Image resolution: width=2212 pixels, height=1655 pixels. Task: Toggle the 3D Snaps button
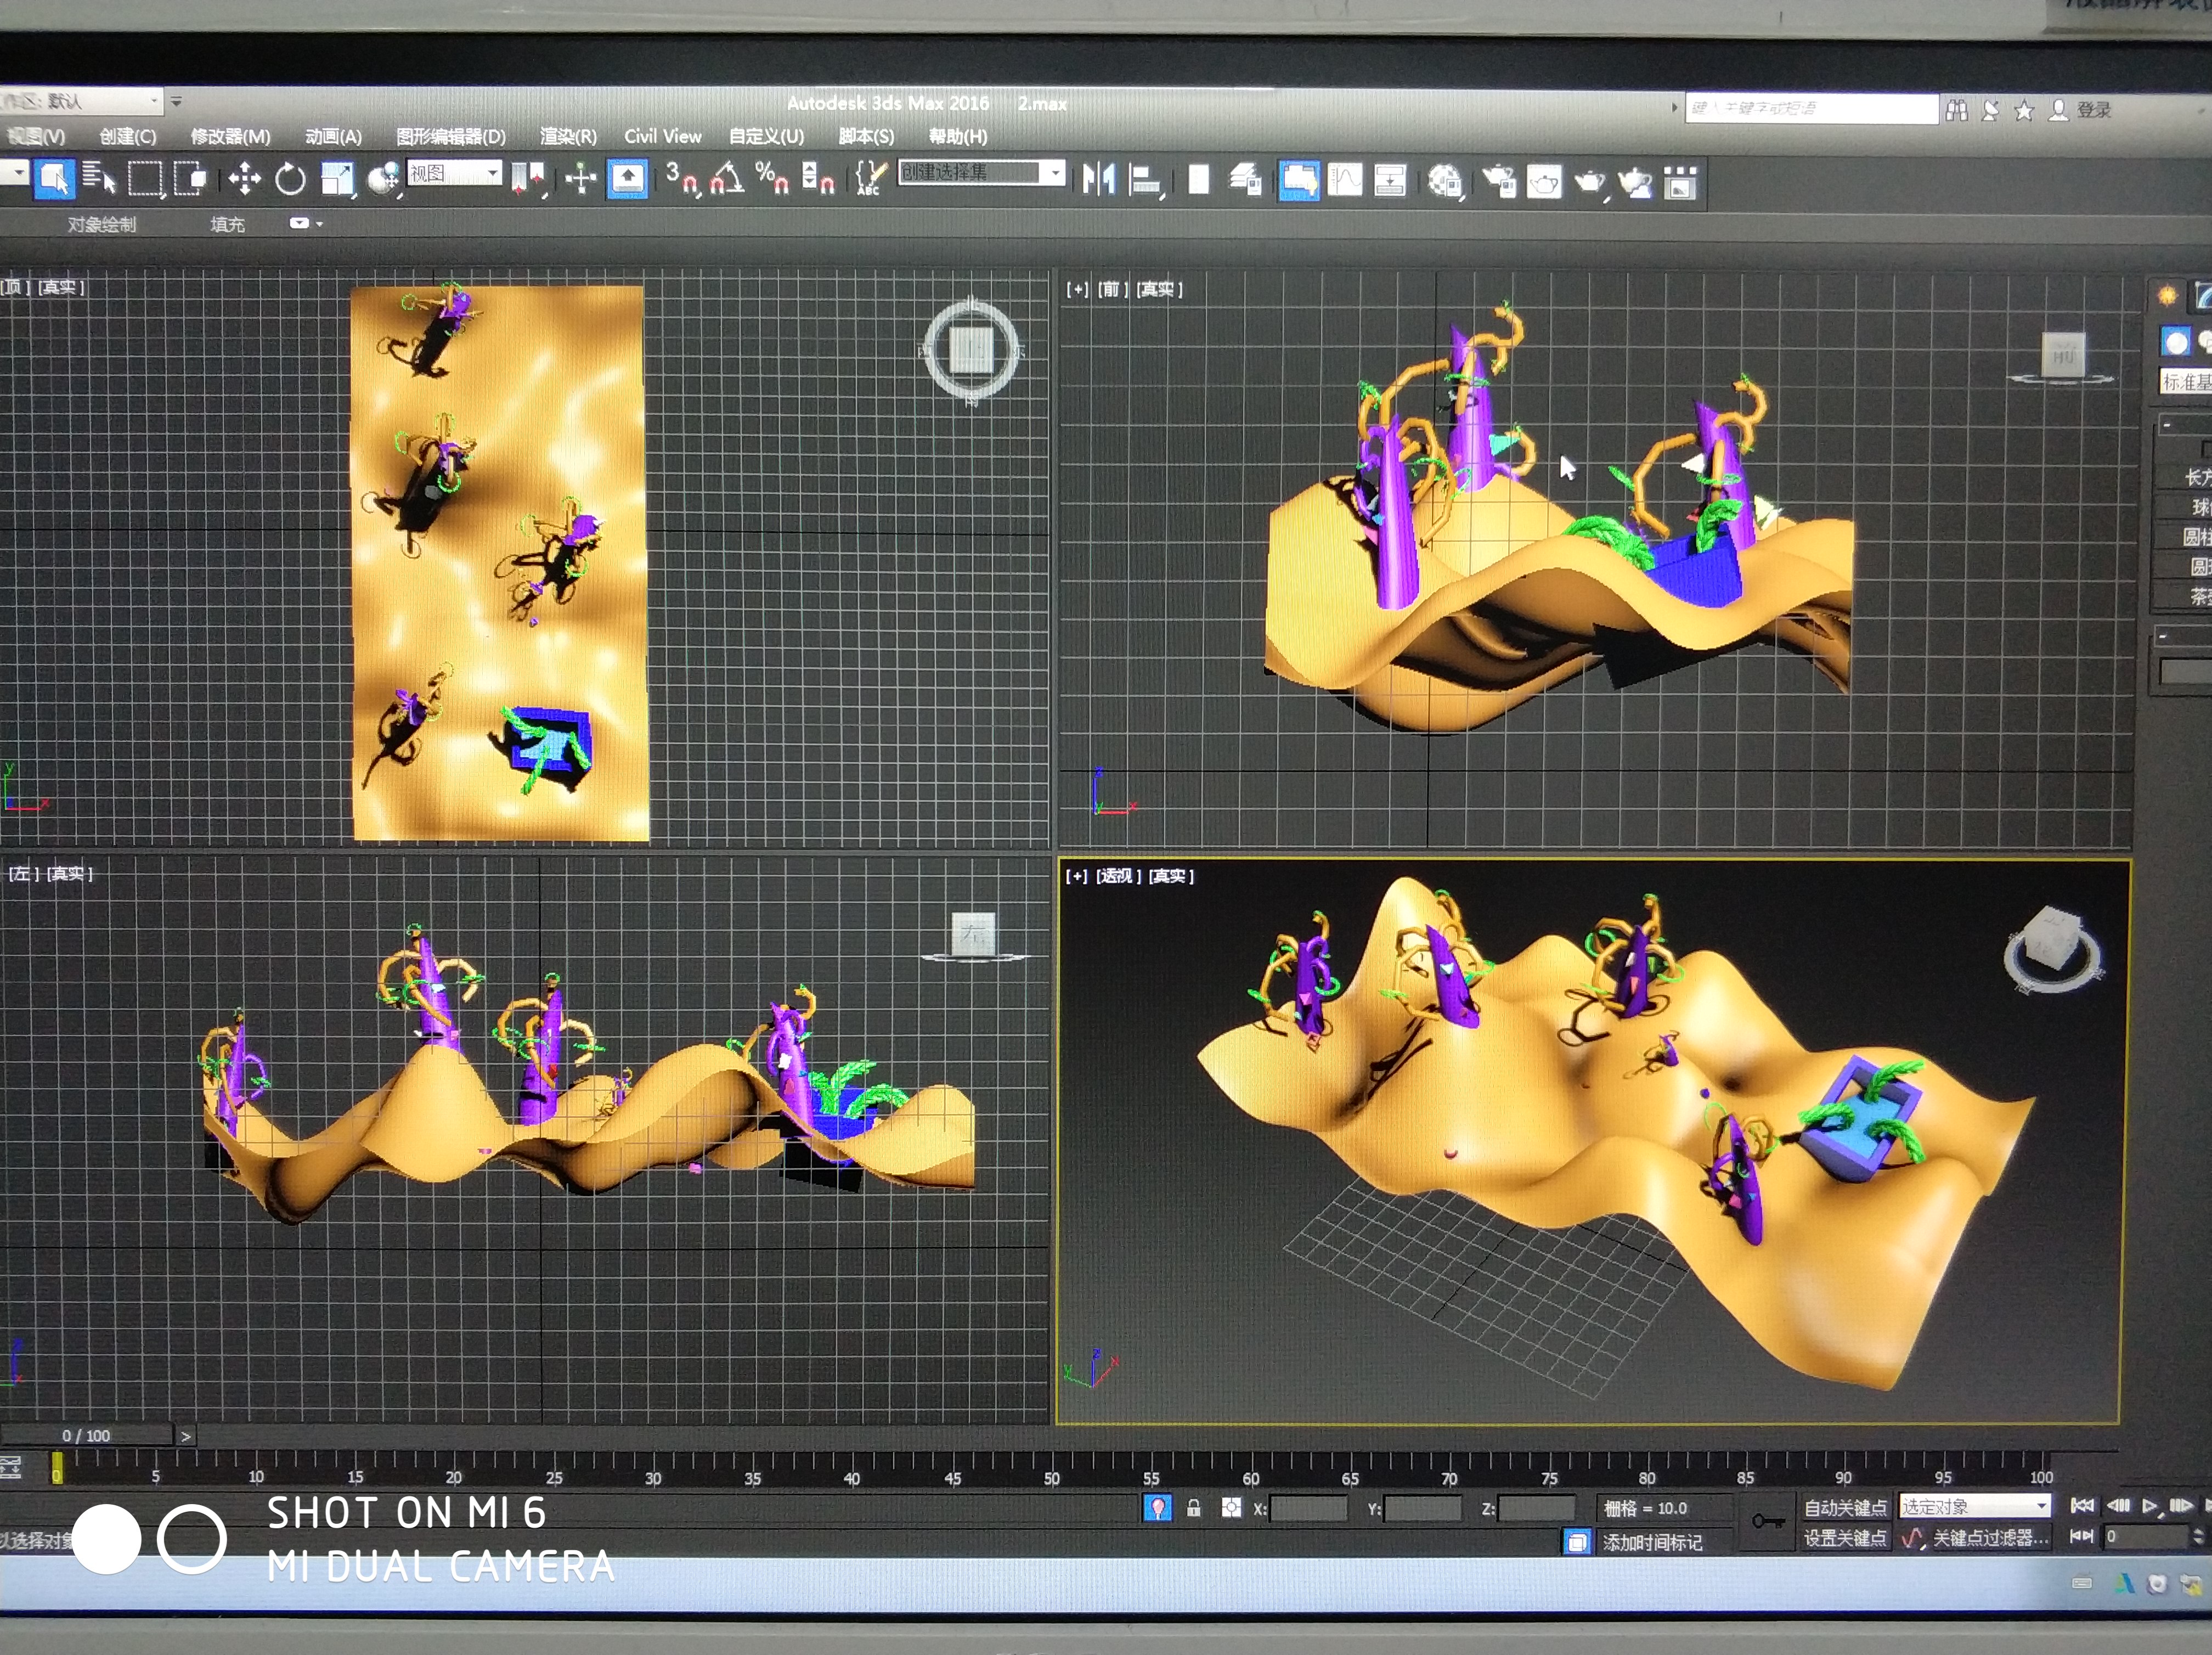682,179
